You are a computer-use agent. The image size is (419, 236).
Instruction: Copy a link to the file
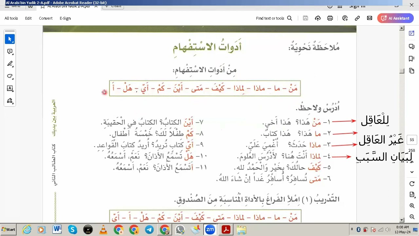357,18
